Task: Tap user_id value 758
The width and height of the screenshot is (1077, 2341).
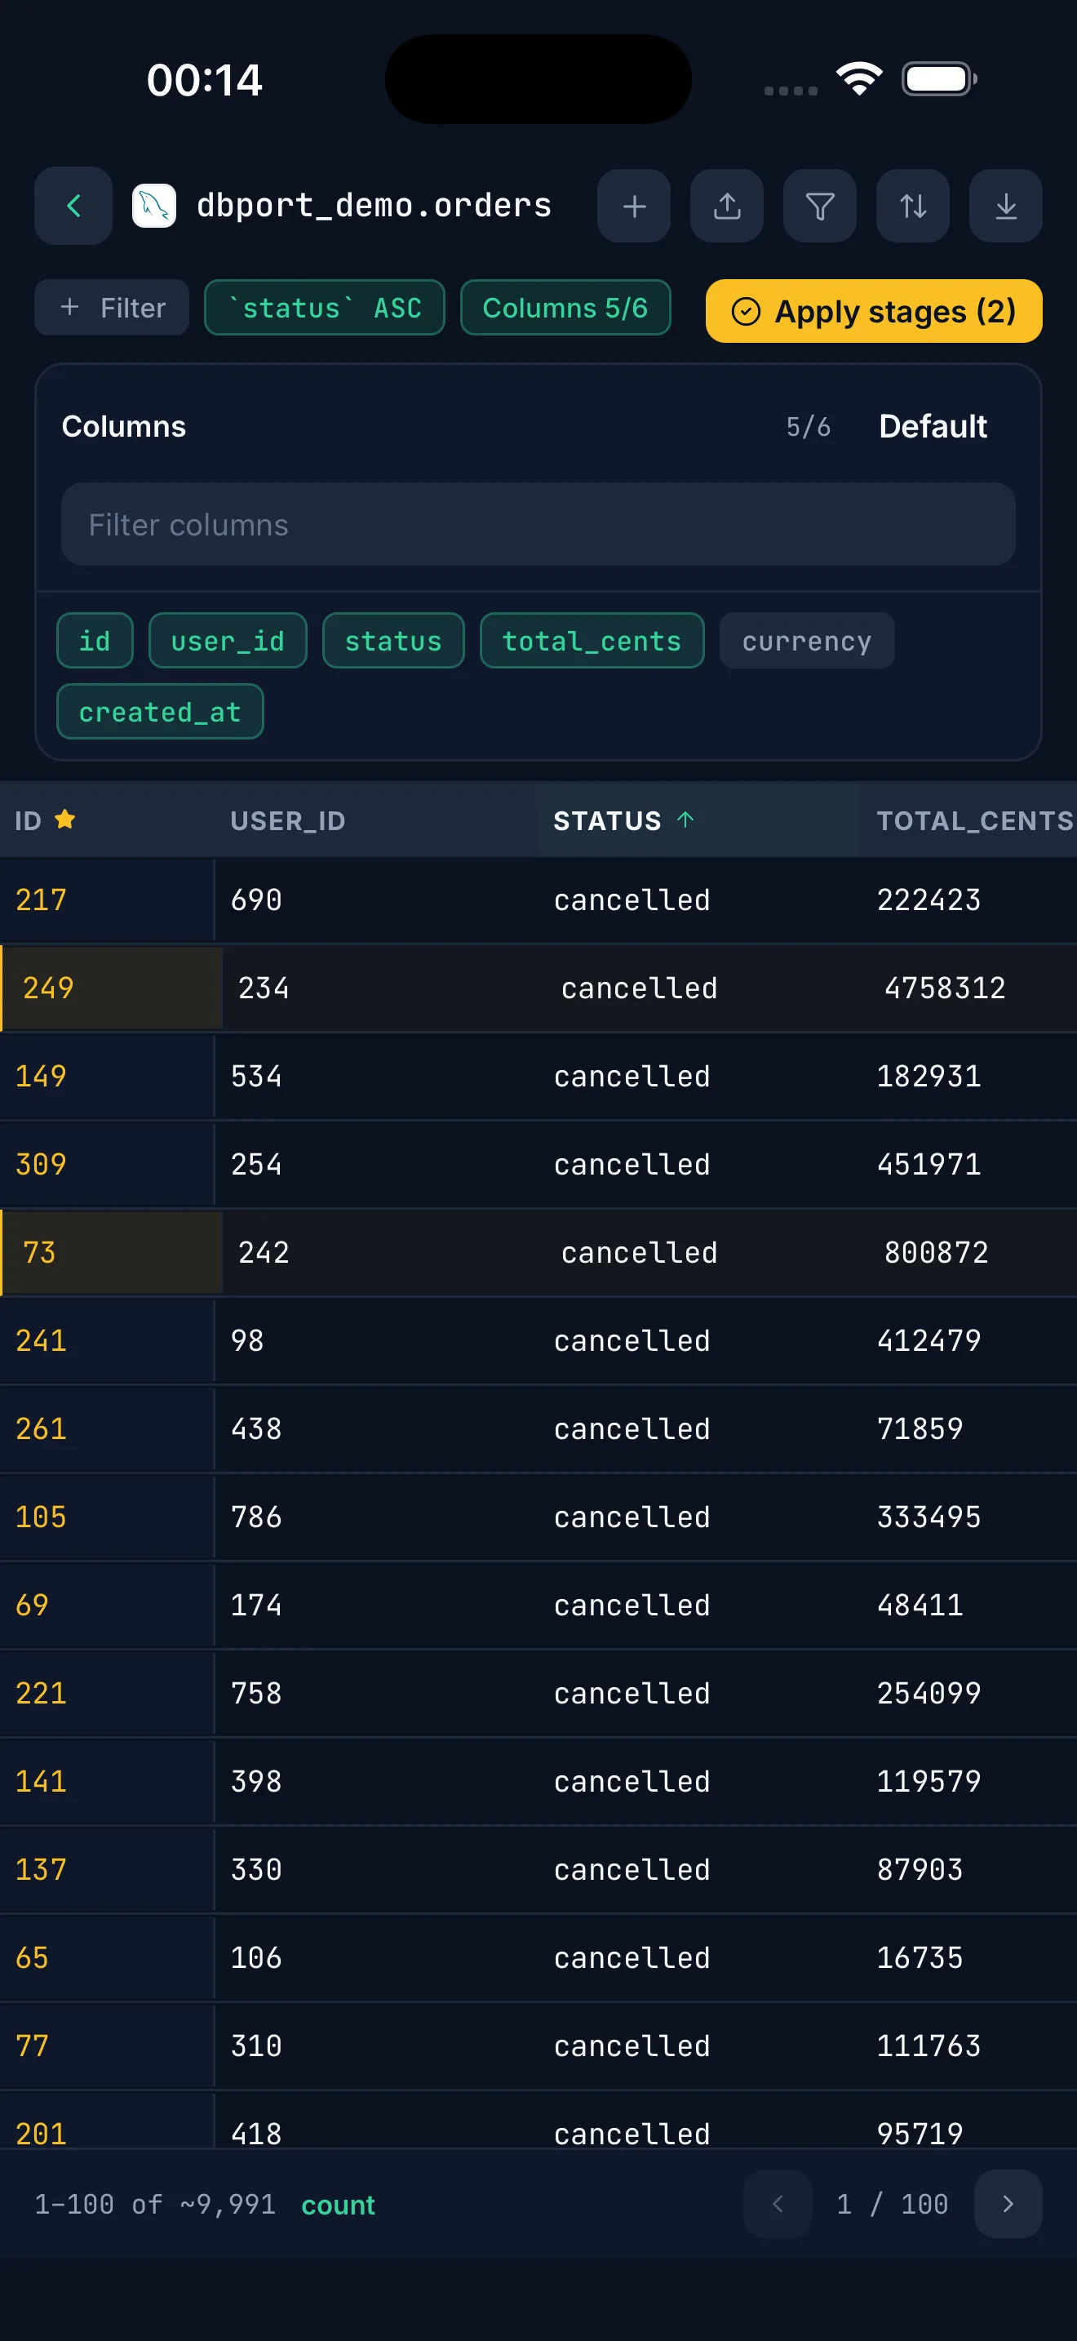Action: click(x=256, y=1693)
